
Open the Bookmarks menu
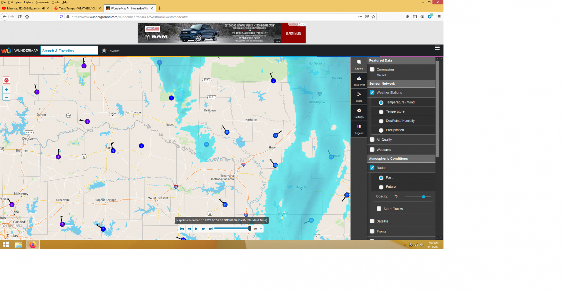click(43, 2)
